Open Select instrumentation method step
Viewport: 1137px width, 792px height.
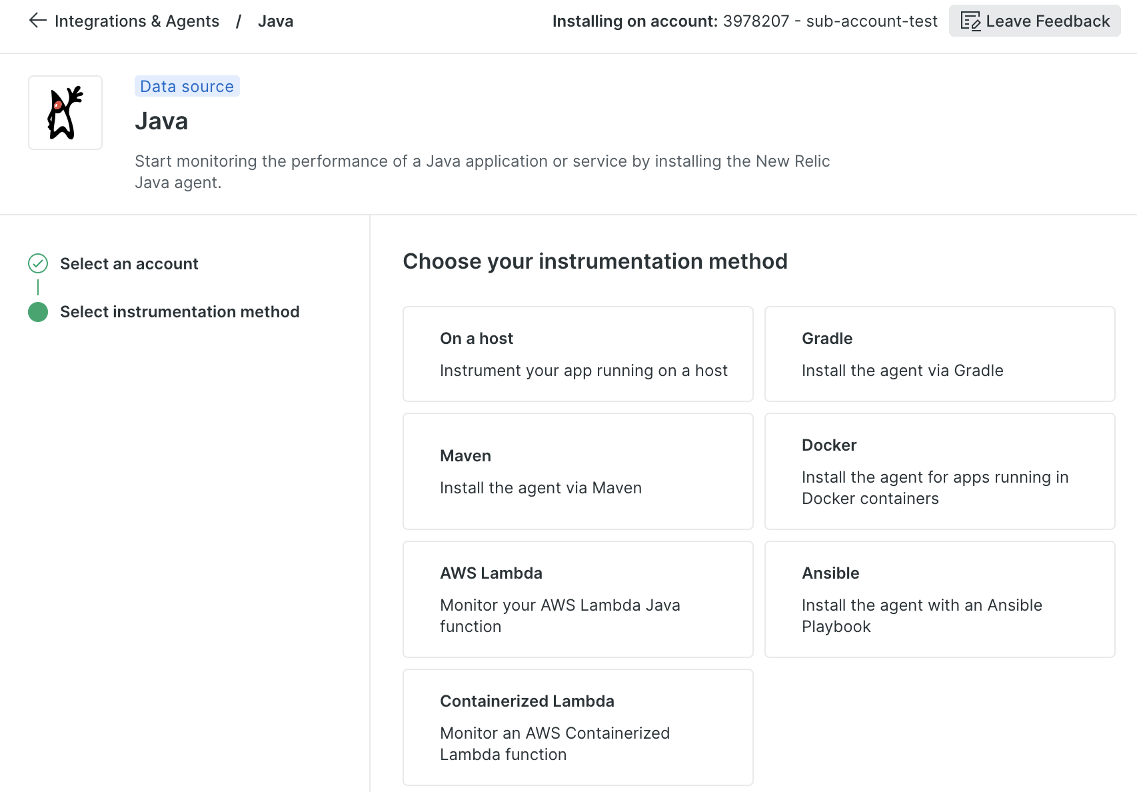179,312
